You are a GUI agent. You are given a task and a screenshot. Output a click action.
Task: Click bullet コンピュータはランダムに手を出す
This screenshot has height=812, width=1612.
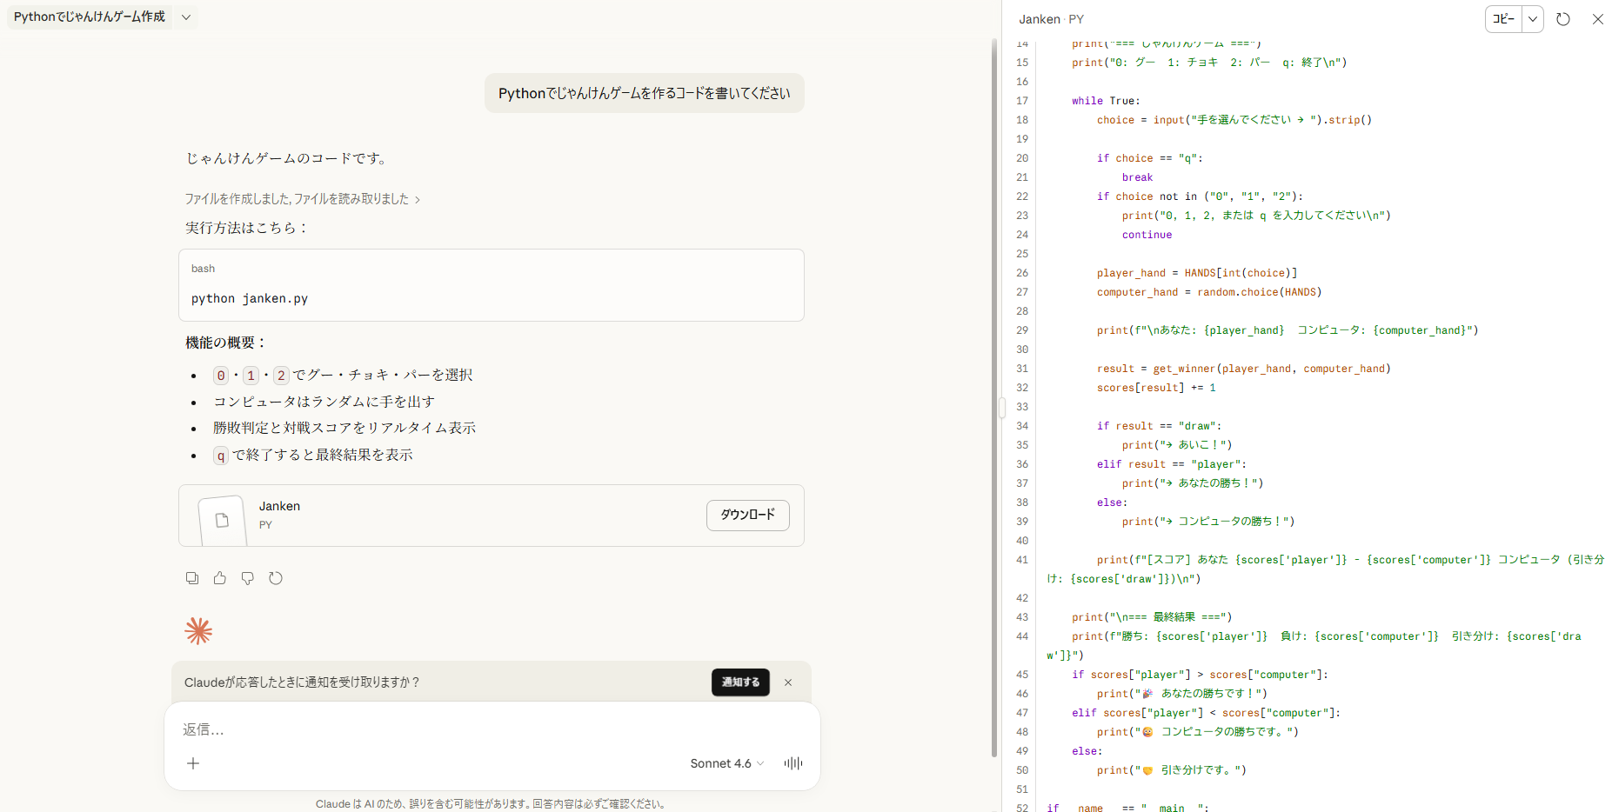[x=324, y=402]
